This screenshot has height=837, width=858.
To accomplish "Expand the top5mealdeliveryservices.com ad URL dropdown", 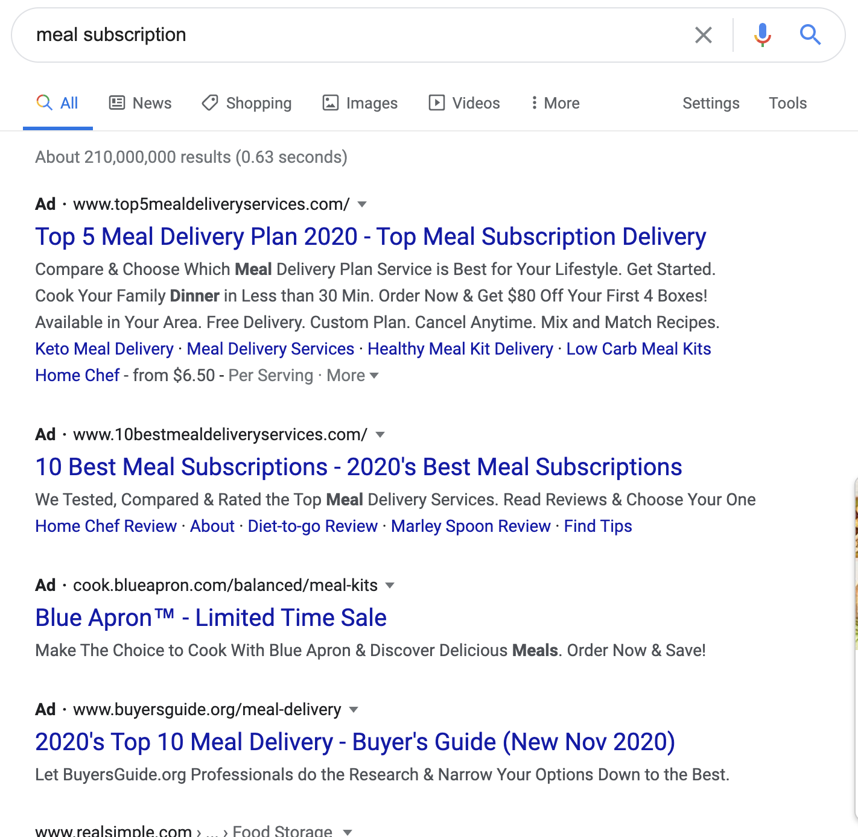I will click(362, 204).
